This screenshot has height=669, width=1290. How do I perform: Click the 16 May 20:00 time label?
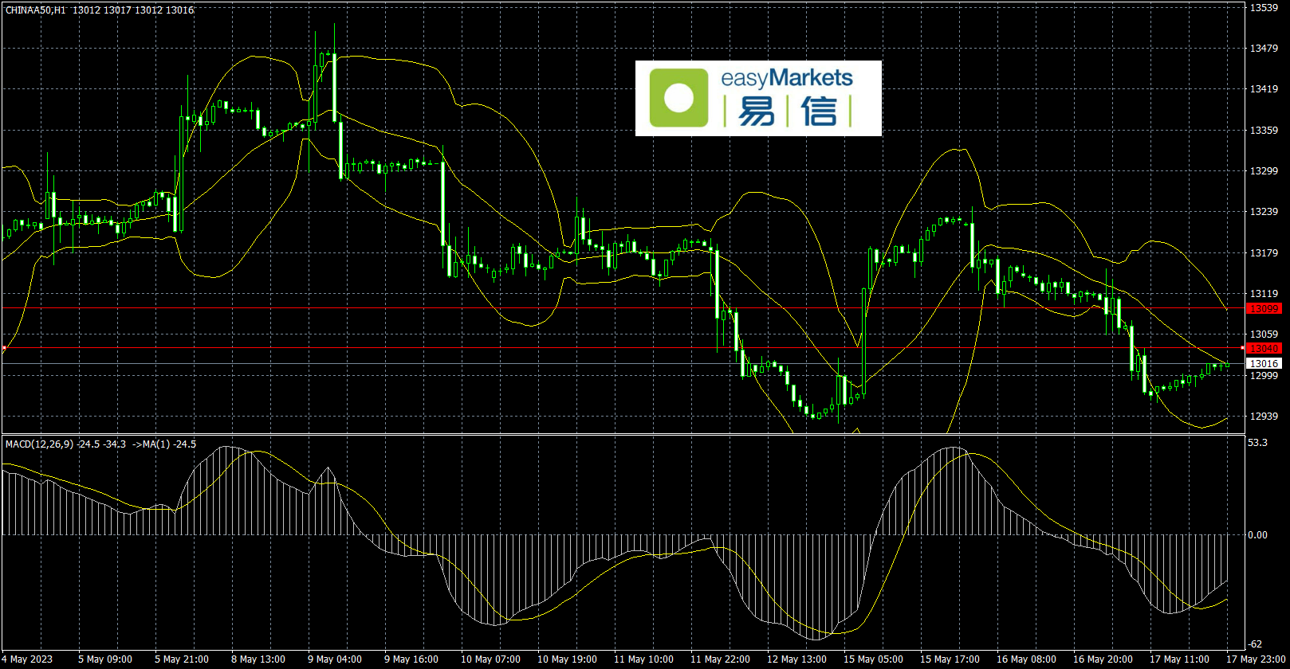click(1103, 659)
